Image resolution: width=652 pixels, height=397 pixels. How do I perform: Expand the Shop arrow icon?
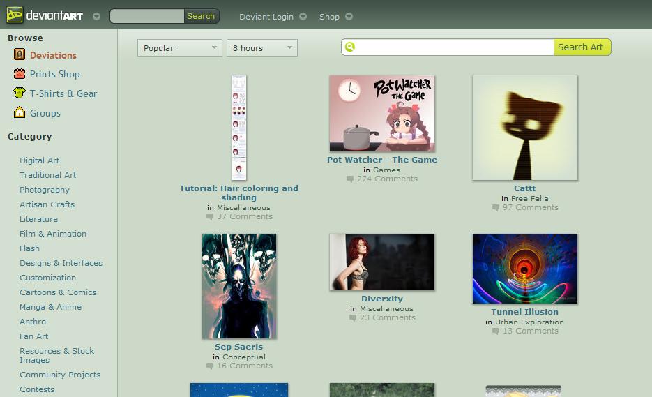pos(349,17)
